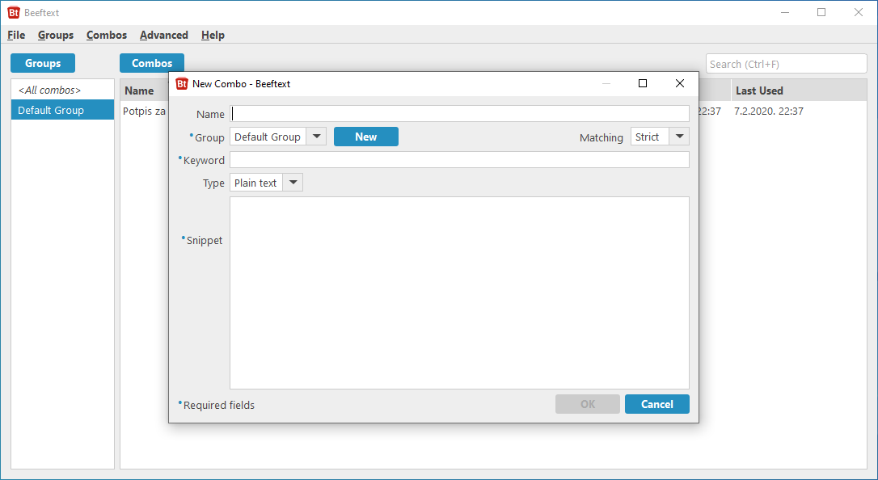Click the Matching label
The image size is (878, 480).
[602, 137]
